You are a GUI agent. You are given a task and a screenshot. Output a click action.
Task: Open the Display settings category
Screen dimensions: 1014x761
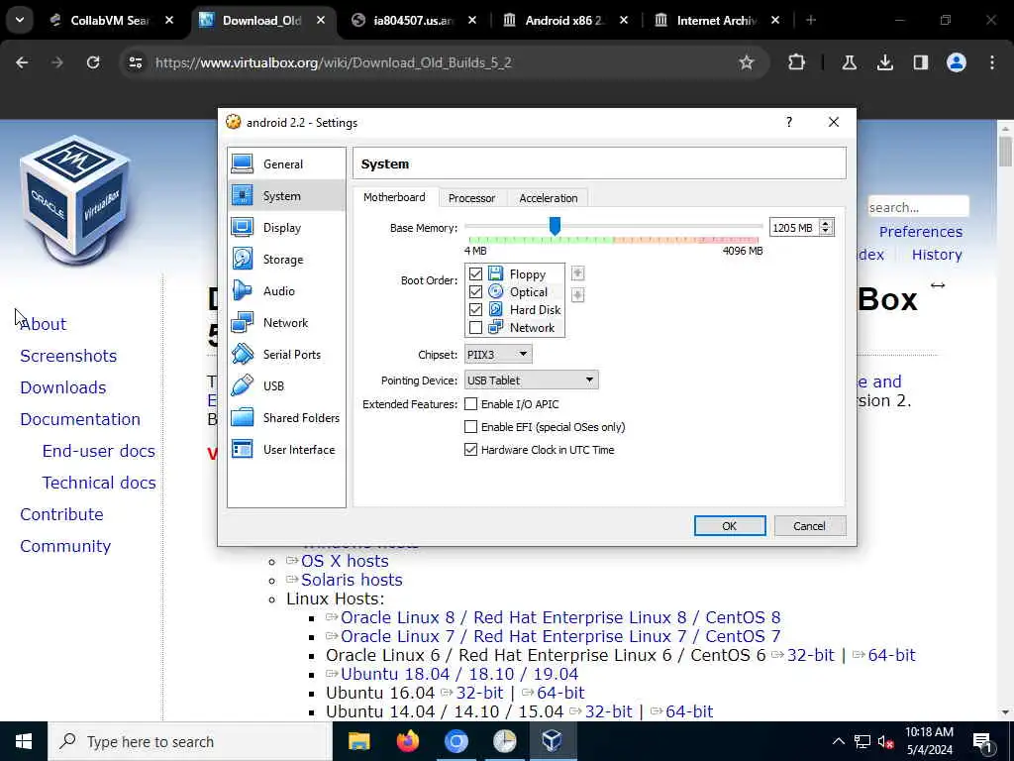click(286, 228)
